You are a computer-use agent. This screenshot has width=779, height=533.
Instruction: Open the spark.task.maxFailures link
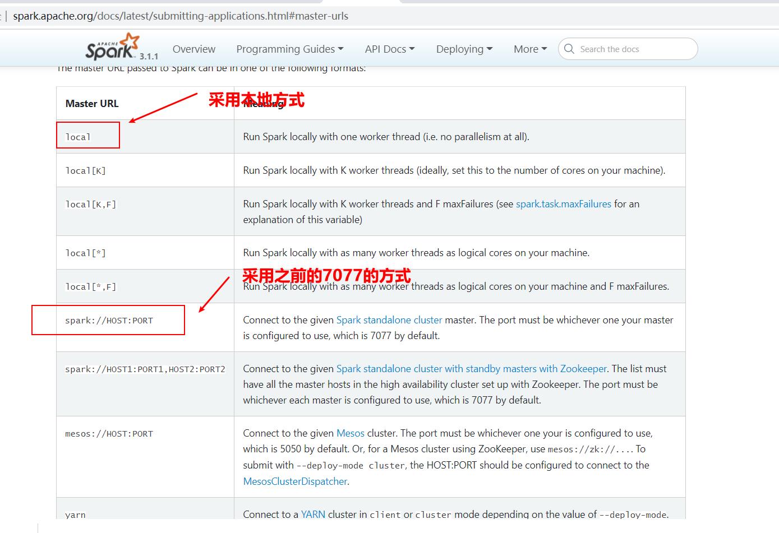[563, 204]
